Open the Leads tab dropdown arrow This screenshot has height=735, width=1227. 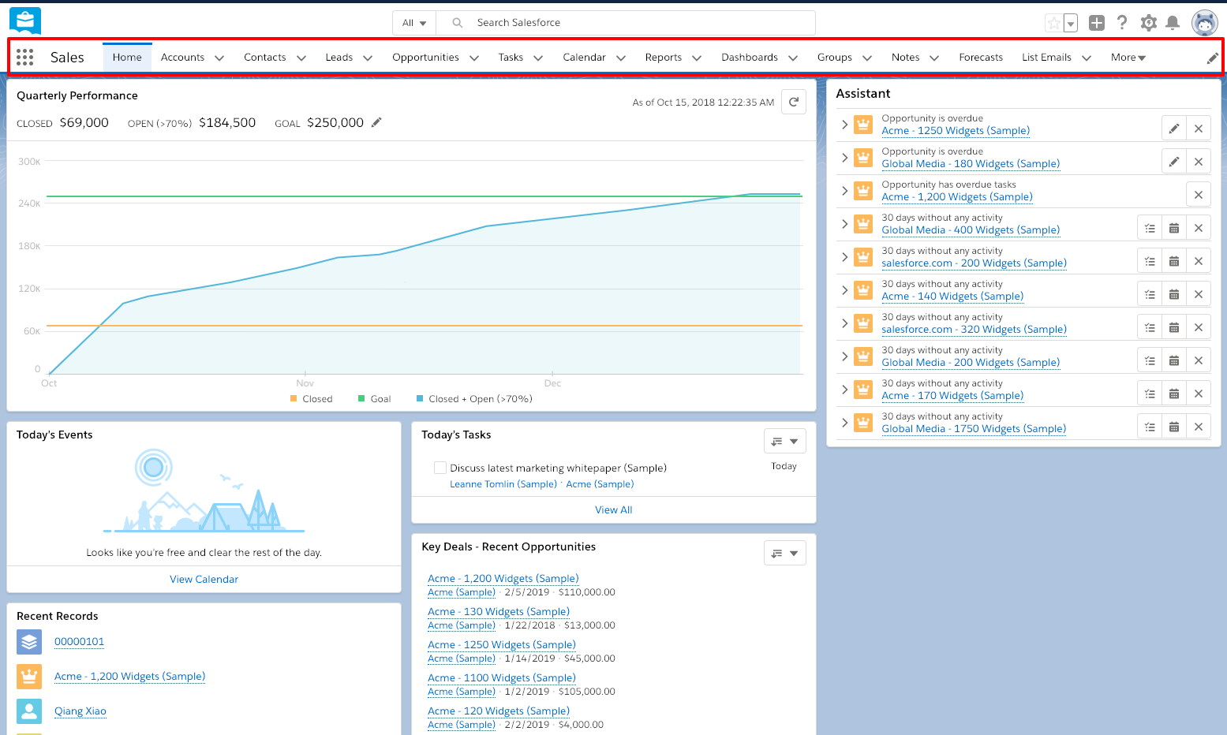point(368,58)
